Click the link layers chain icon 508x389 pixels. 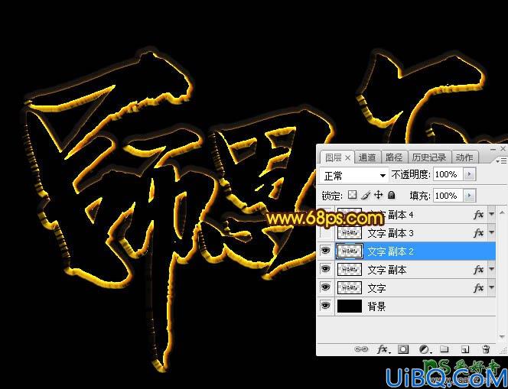[x=361, y=349]
